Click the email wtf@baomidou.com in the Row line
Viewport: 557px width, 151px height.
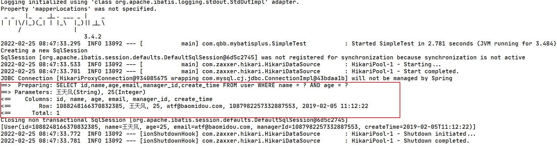pyautogui.click(x=194, y=106)
